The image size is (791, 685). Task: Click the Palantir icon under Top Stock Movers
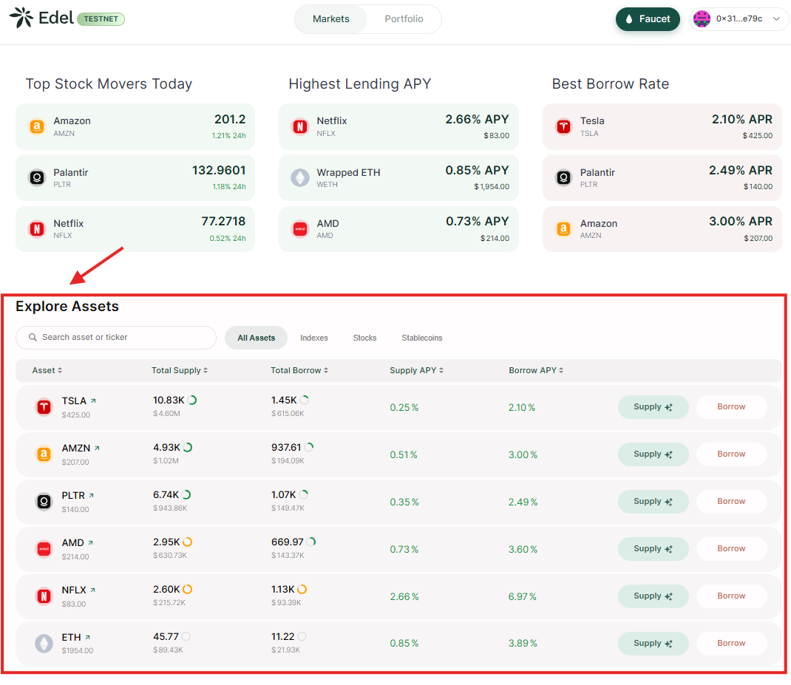(x=37, y=178)
